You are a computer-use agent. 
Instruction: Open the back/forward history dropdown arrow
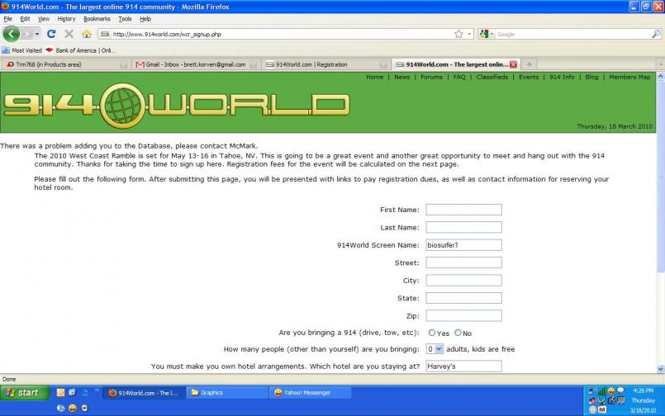tap(37, 34)
